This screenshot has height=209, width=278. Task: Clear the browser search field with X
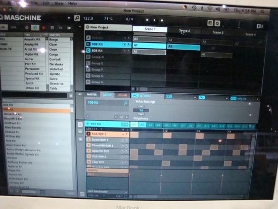pos(71,96)
